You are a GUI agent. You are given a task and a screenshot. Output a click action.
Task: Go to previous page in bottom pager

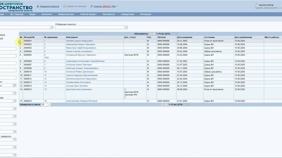[166, 104]
